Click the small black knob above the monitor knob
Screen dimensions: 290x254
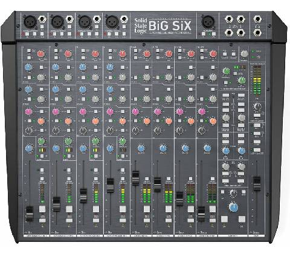click(233, 193)
